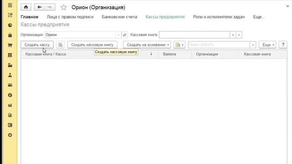Image resolution: width=292 pixels, height=164 pixels.
Task: Open the coin finance section icon
Action: point(10,95)
